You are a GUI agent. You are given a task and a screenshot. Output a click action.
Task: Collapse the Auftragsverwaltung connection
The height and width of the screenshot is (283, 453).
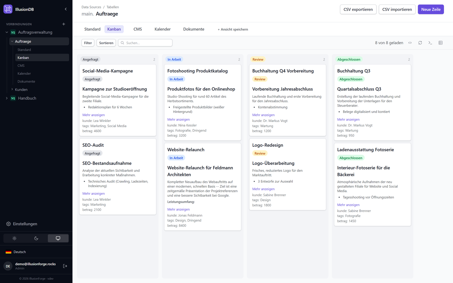[x=7, y=32]
